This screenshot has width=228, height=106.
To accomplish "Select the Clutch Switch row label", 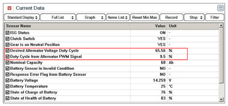I will [23, 39].
